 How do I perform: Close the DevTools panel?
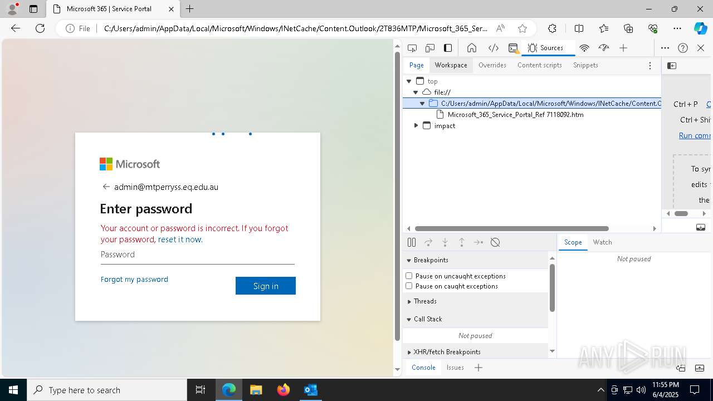pyautogui.click(x=701, y=48)
